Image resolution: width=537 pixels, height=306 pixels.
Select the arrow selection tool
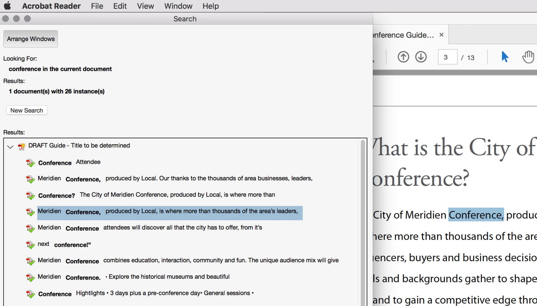(x=505, y=57)
